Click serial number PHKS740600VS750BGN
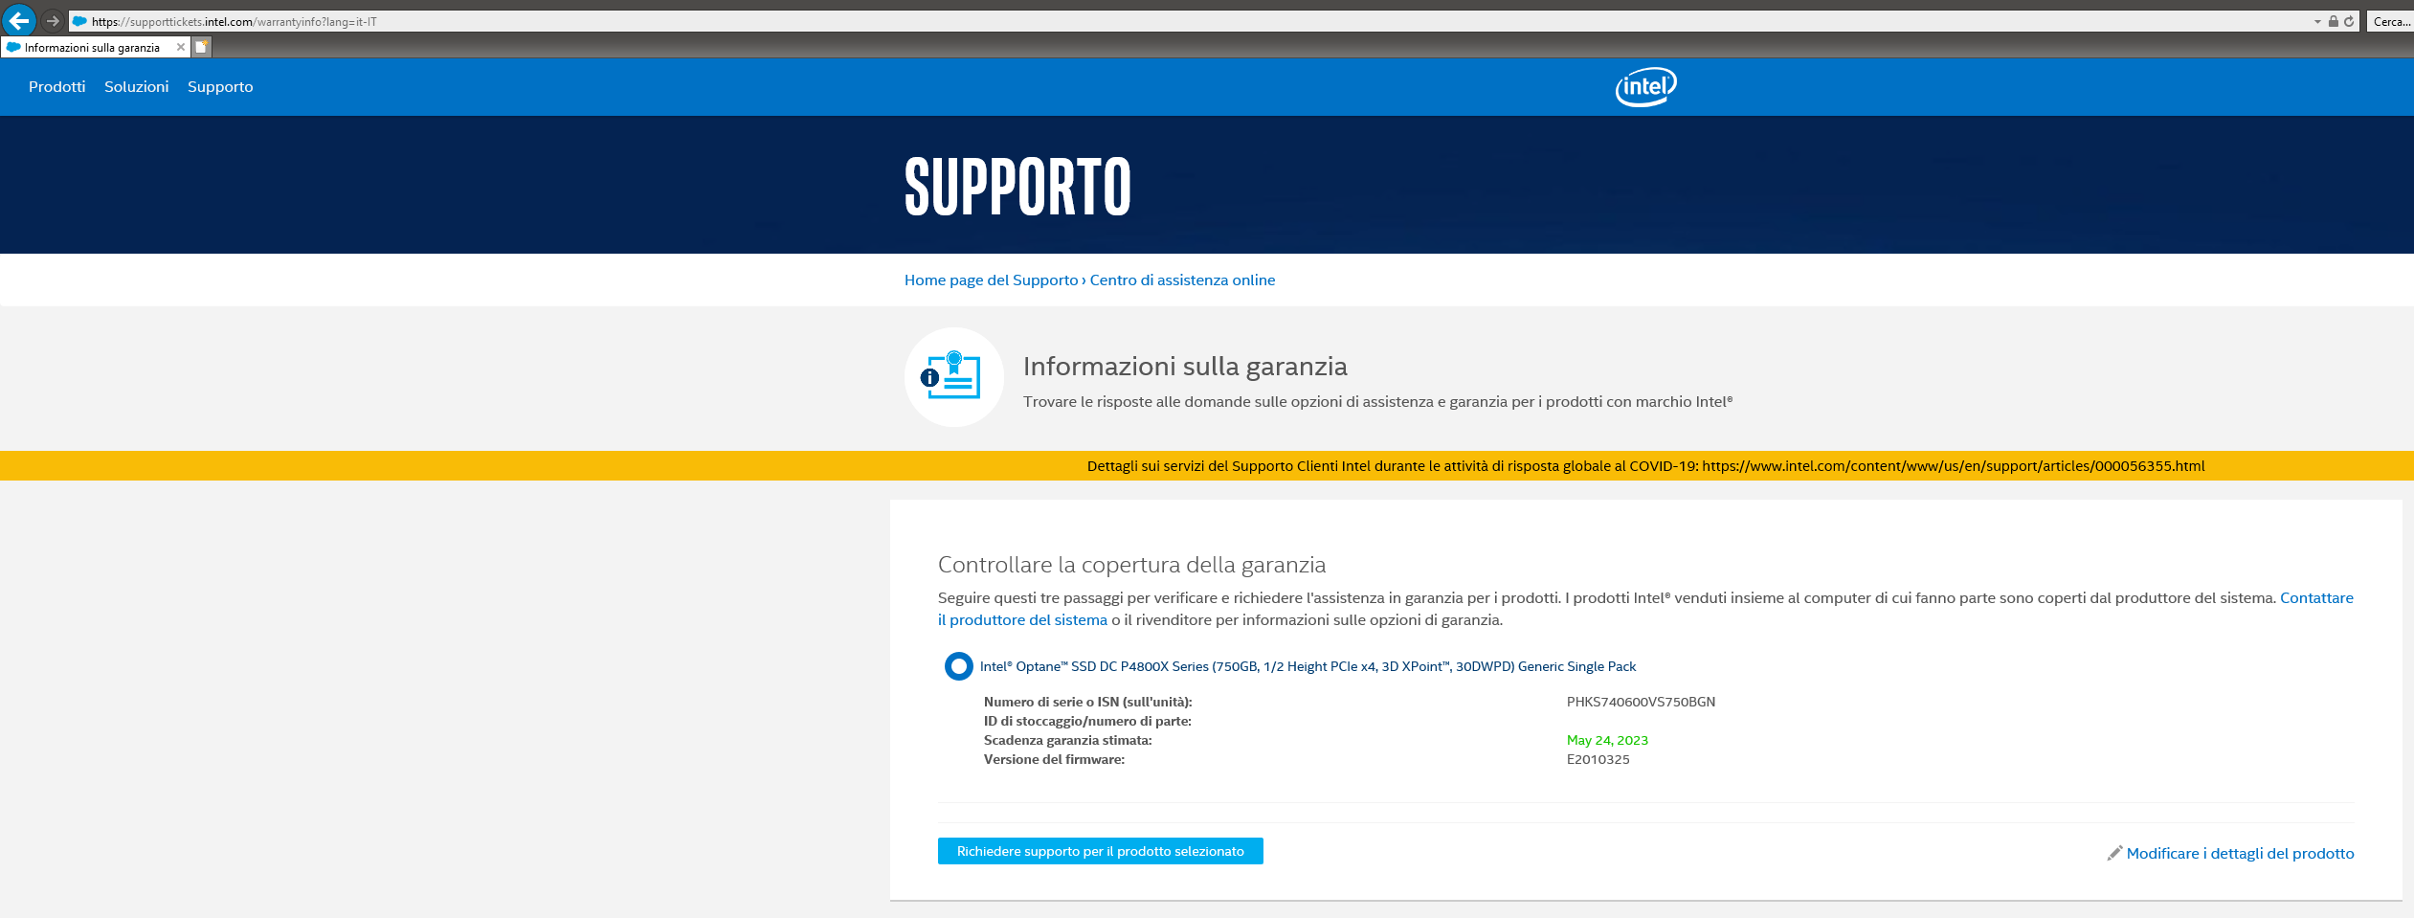 pyautogui.click(x=1641, y=702)
